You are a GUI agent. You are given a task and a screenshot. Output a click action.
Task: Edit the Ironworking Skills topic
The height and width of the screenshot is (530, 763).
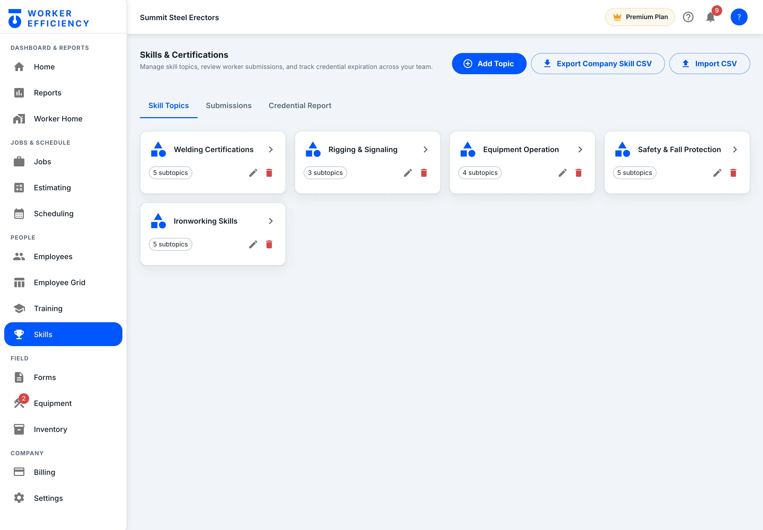point(253,244)
